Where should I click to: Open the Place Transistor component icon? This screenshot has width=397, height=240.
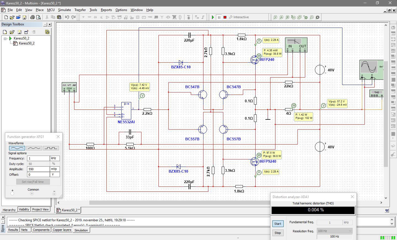[x=101, y=17]
